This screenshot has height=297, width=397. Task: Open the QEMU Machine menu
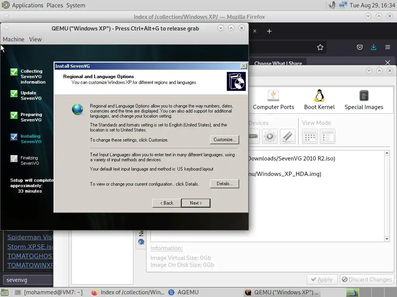(14, 39)
